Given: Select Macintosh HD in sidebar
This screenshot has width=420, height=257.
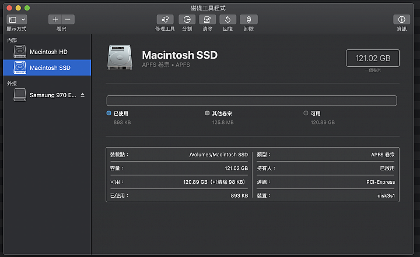Looking at the screenshot, I should [x=47, y=52].
